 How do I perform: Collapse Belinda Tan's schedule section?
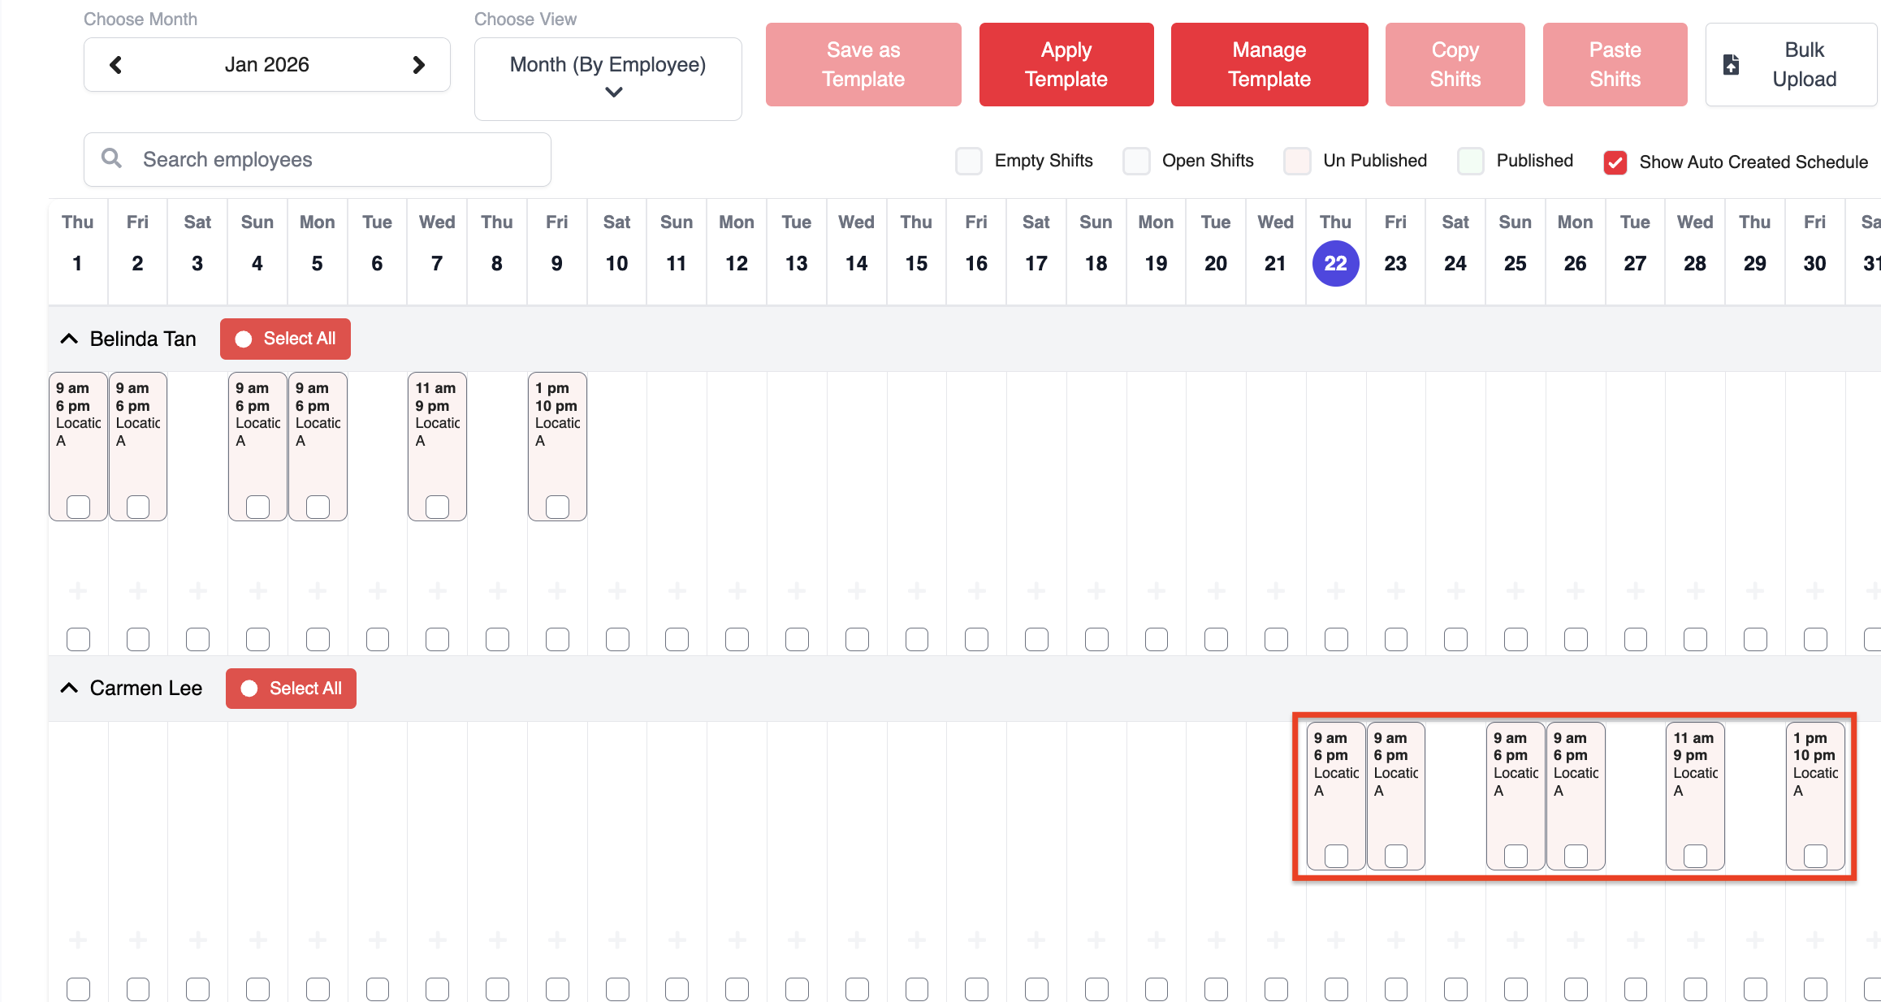pyautogui.click(x=70, y=339)
